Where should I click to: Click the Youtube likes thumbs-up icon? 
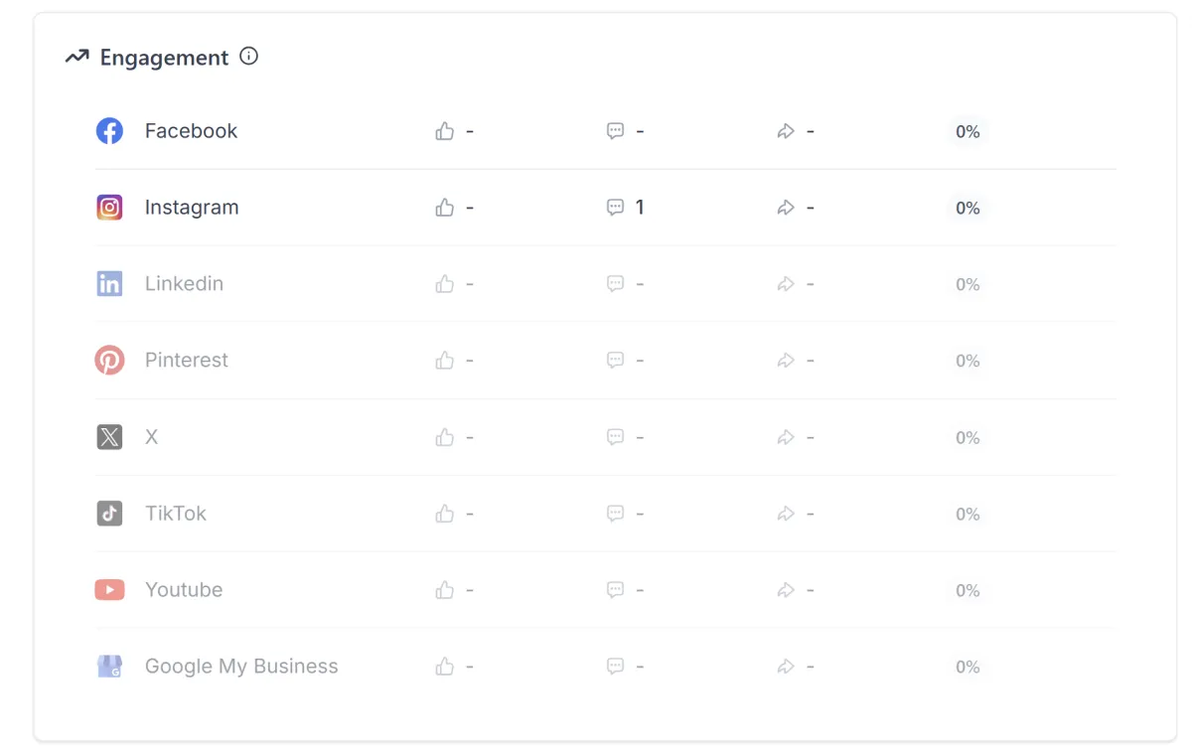(x=445, y=590)
